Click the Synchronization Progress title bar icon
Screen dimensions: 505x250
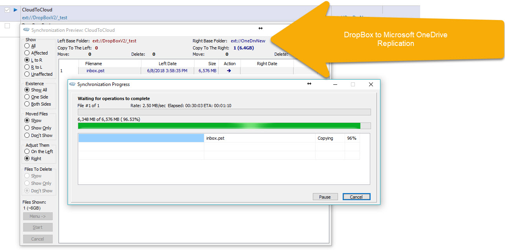click(x=72, y=84)
